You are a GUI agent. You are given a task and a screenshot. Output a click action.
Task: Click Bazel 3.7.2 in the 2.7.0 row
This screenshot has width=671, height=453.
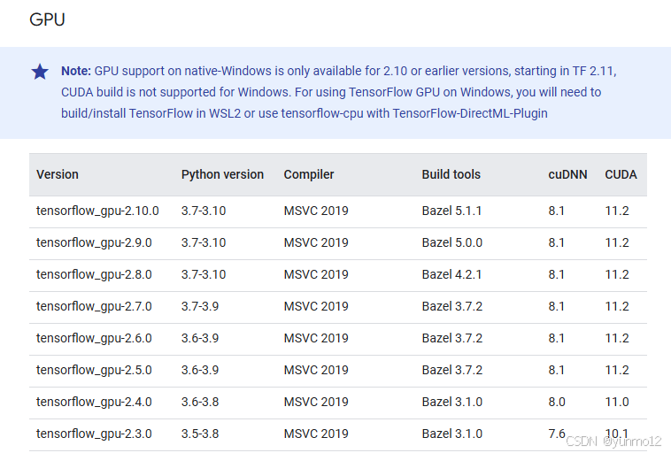[x=451, y=307]
